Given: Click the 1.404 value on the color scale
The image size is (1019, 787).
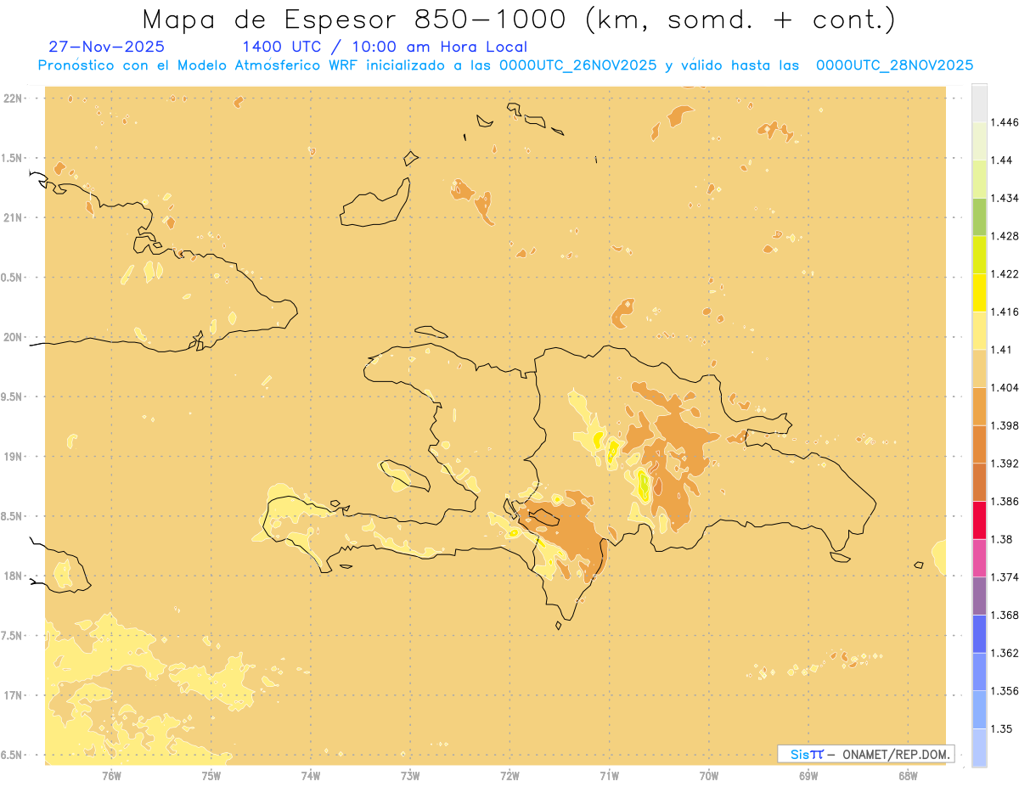Looking at the screenshot, I should (1005, 387).
